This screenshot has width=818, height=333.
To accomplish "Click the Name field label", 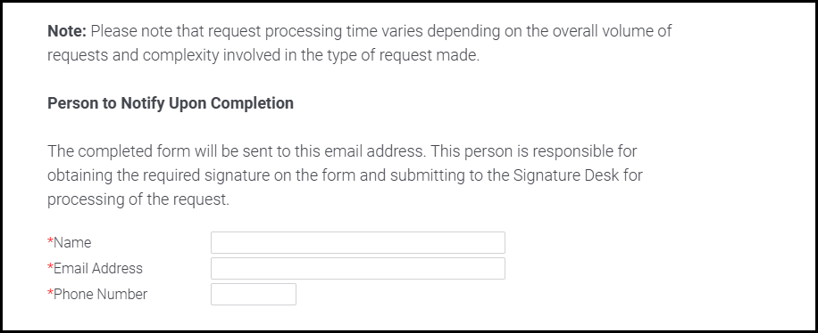I will (72, 242).
